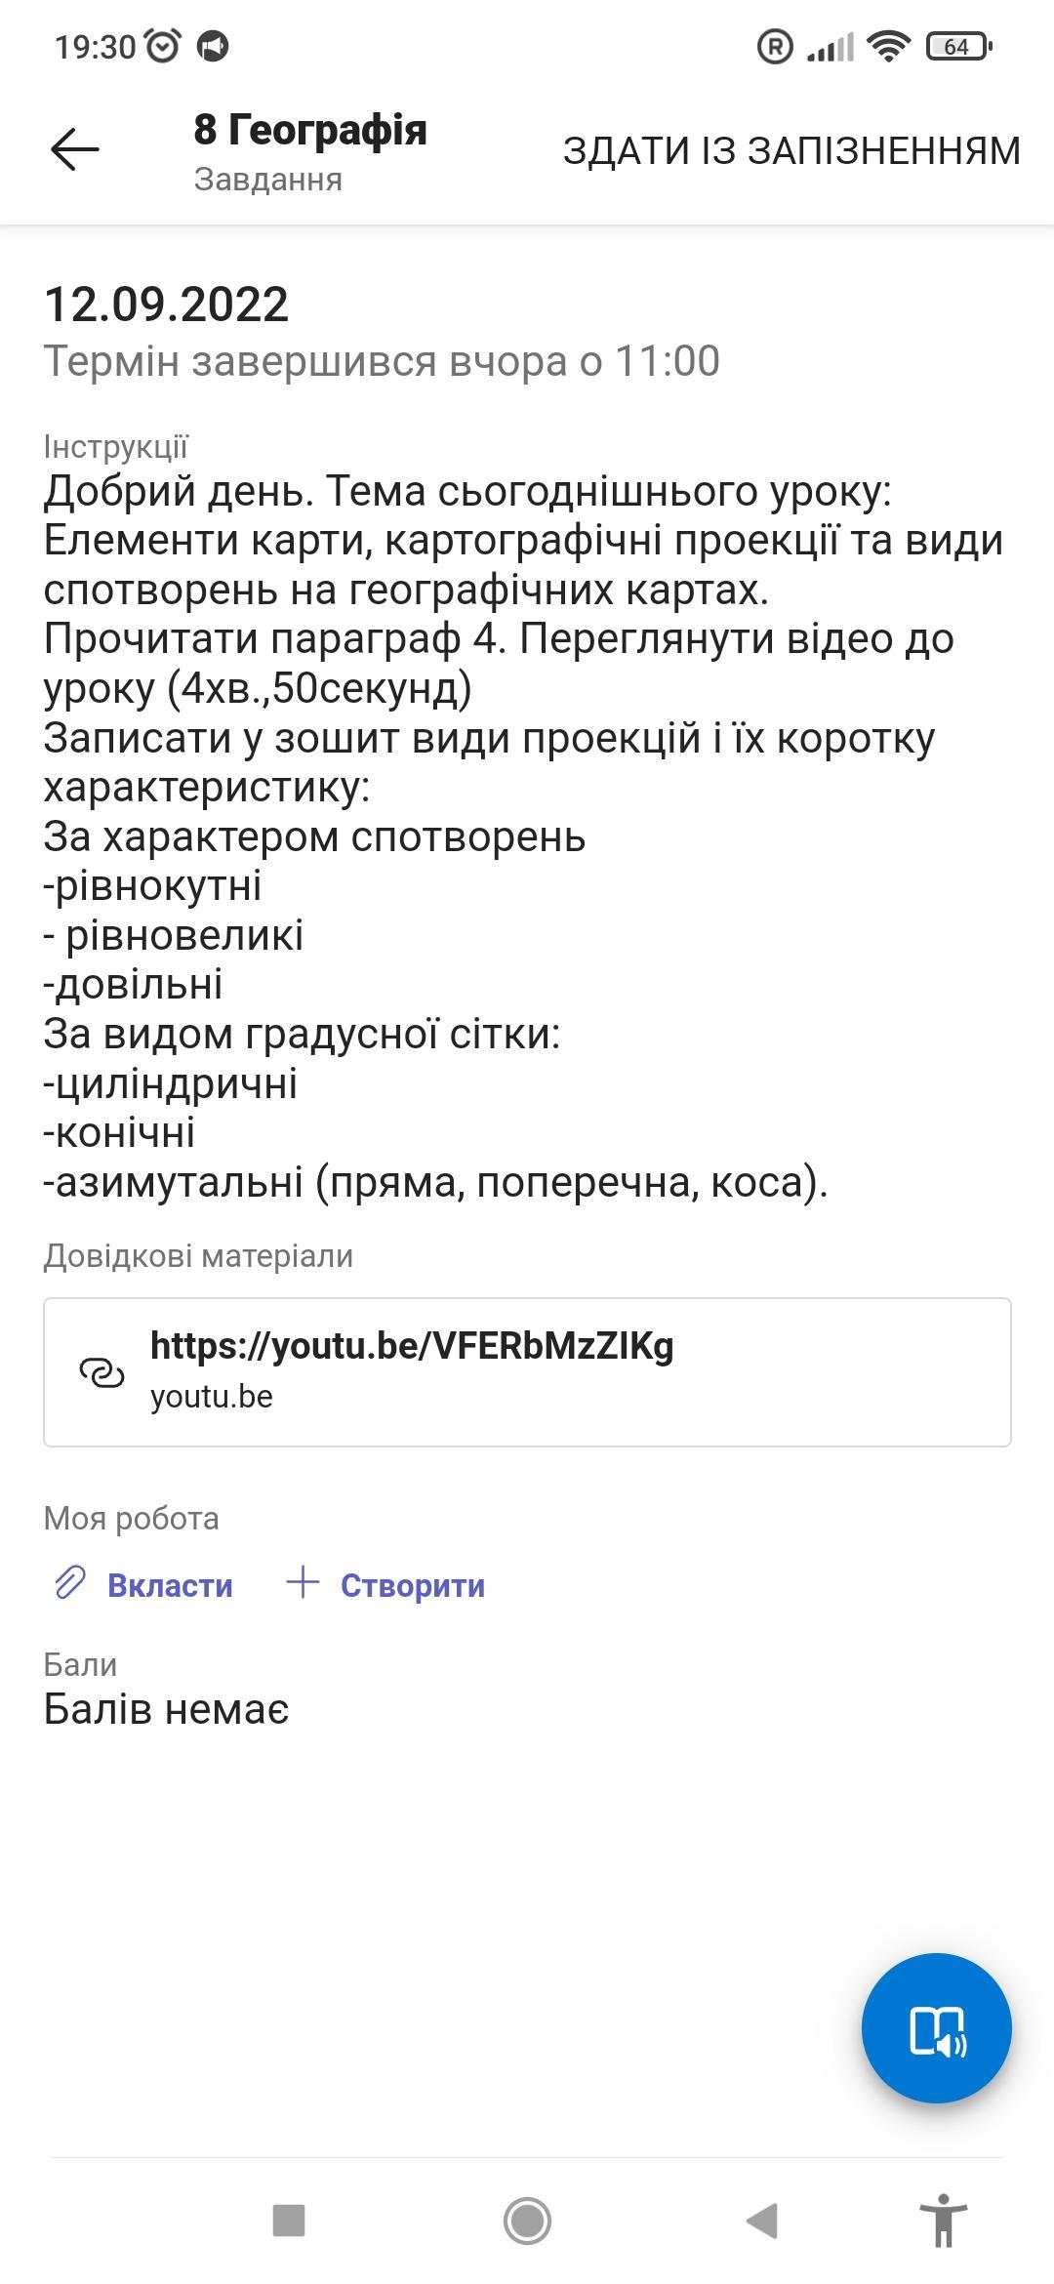
Task: Tap the Wi-Fi status icon
Action: (888, 46)
